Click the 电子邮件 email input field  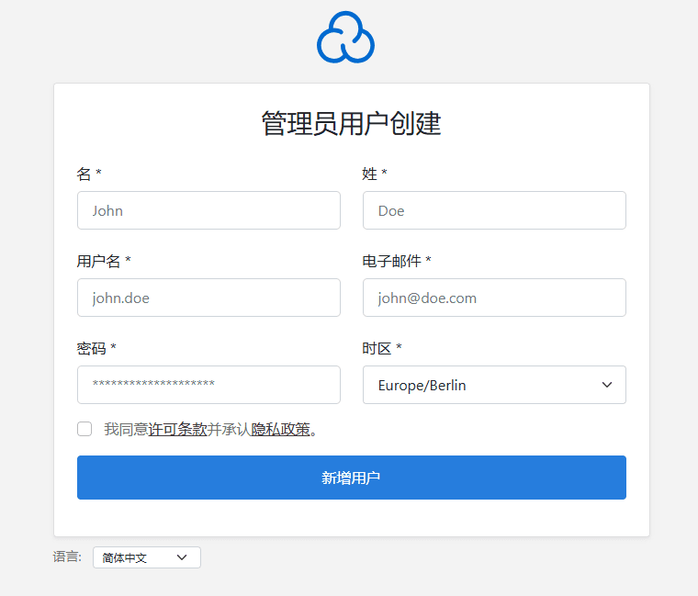(494, 298)
